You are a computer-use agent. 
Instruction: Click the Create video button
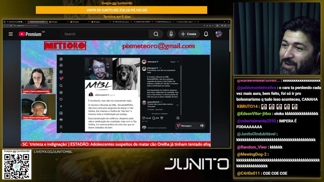click(189, 34)
